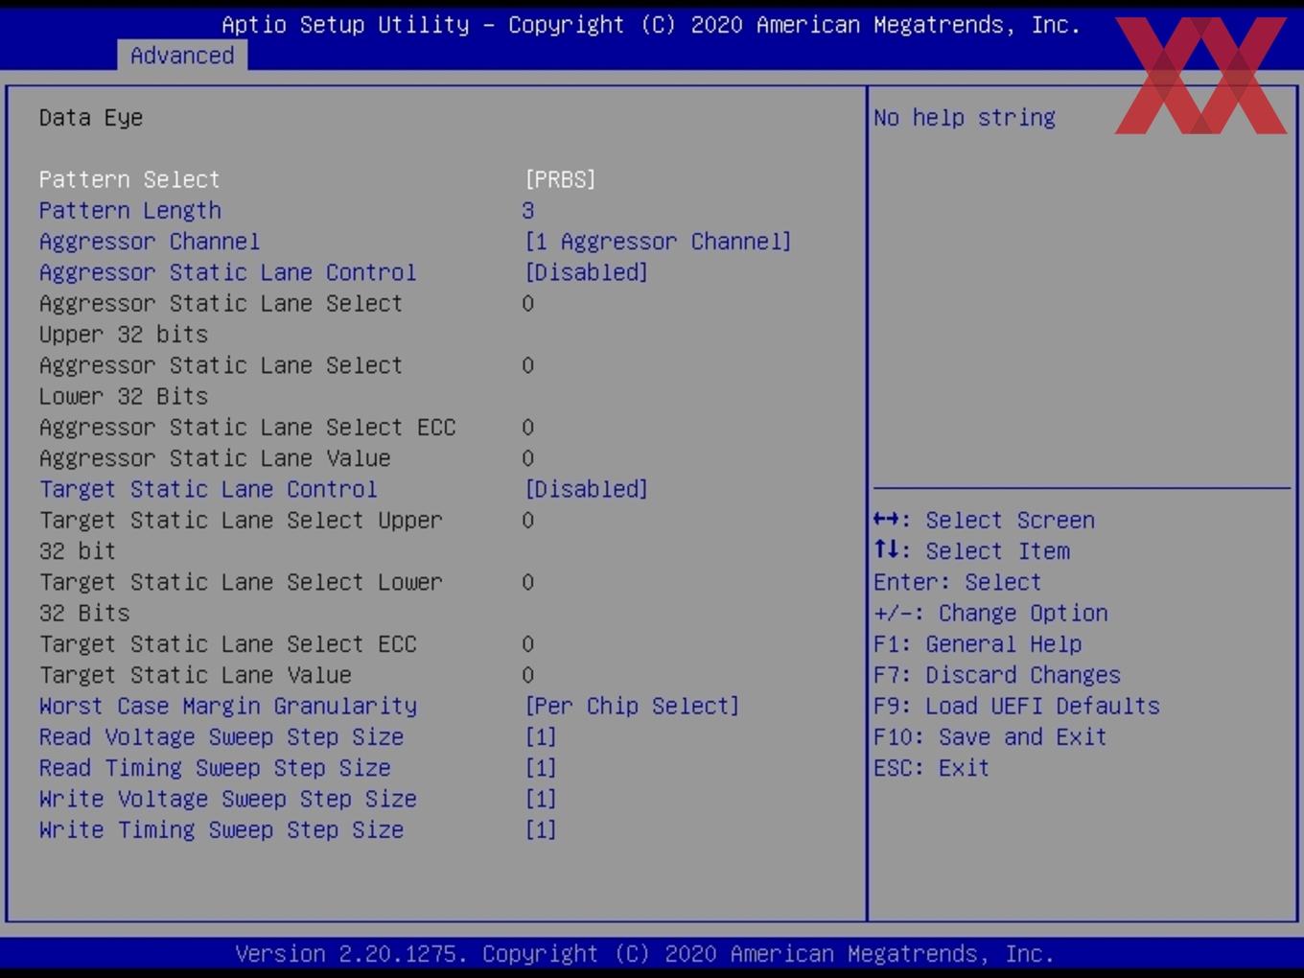Change Write Timing Sweep Step Size value

click(541, 829)
